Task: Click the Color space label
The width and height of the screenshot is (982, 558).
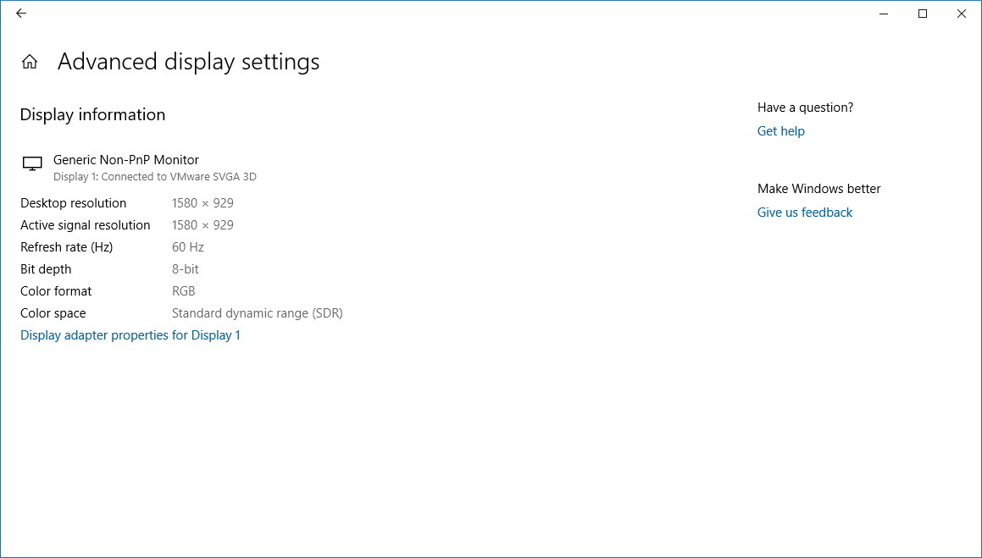Action: click(x=53, y=313)
